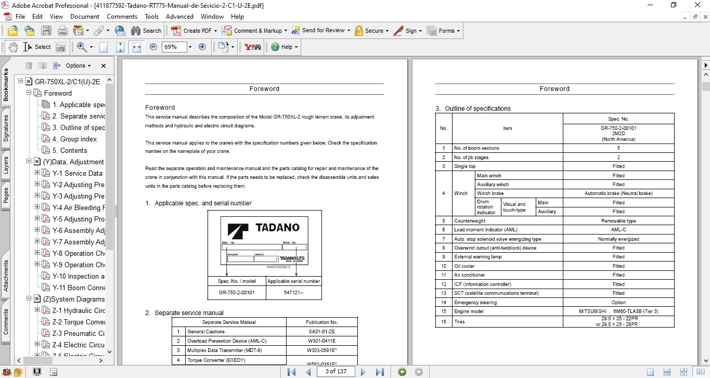
Task: Click the Snapshot tool camera icon
Action: pyautogui.click(x=61, y=47)
